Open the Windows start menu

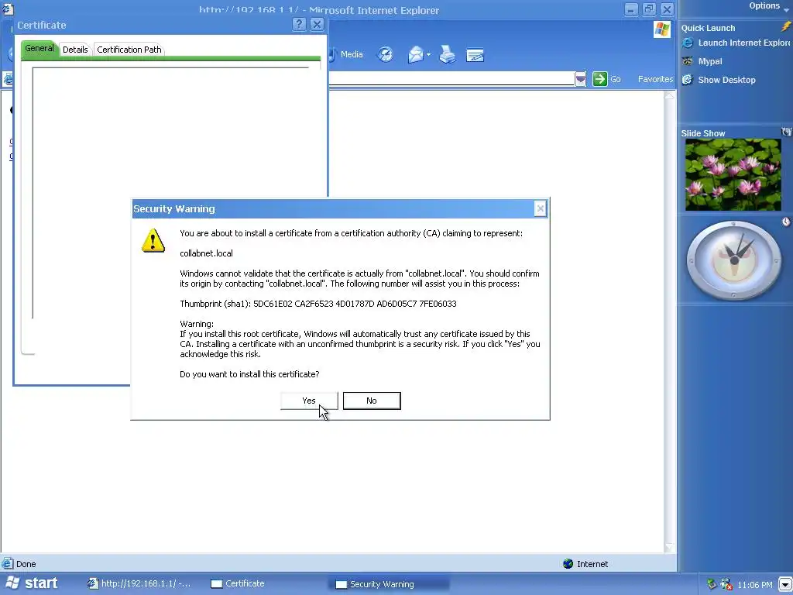click(x=31, y=583)
